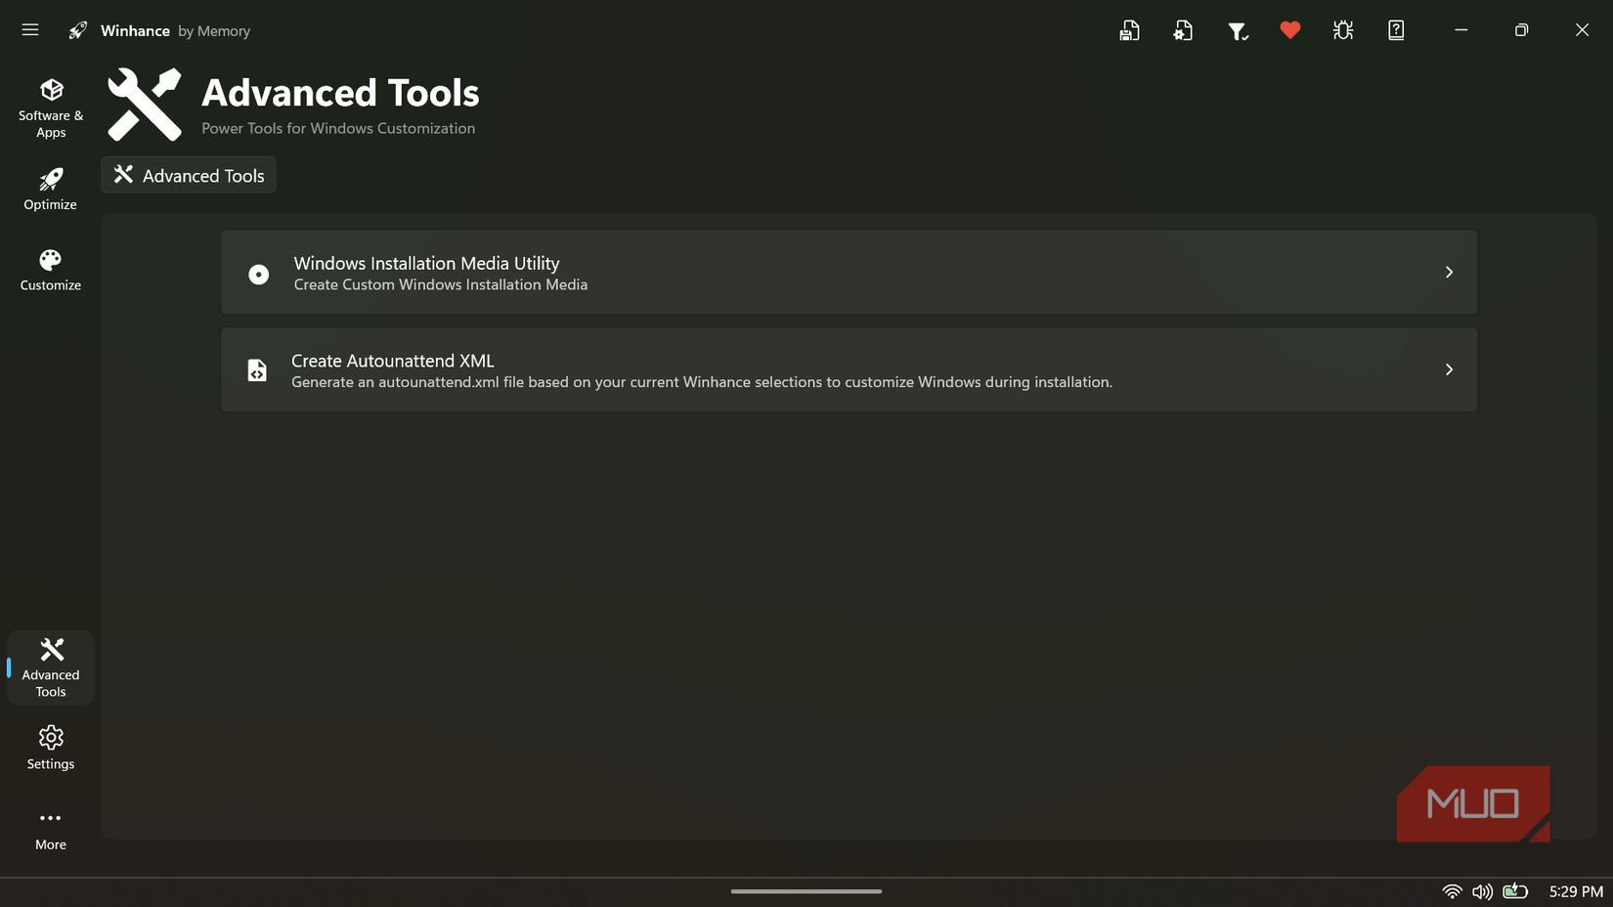Click the Winhance rocket logo in the title bar
The height and width of the screenshot is (907, 1613).
coord(77,30)
